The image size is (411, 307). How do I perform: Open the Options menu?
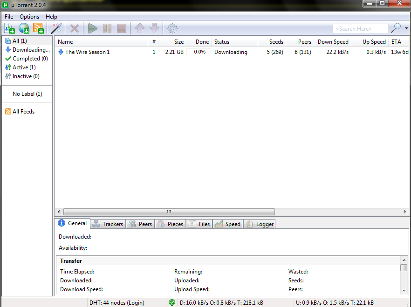coord(29,17)
